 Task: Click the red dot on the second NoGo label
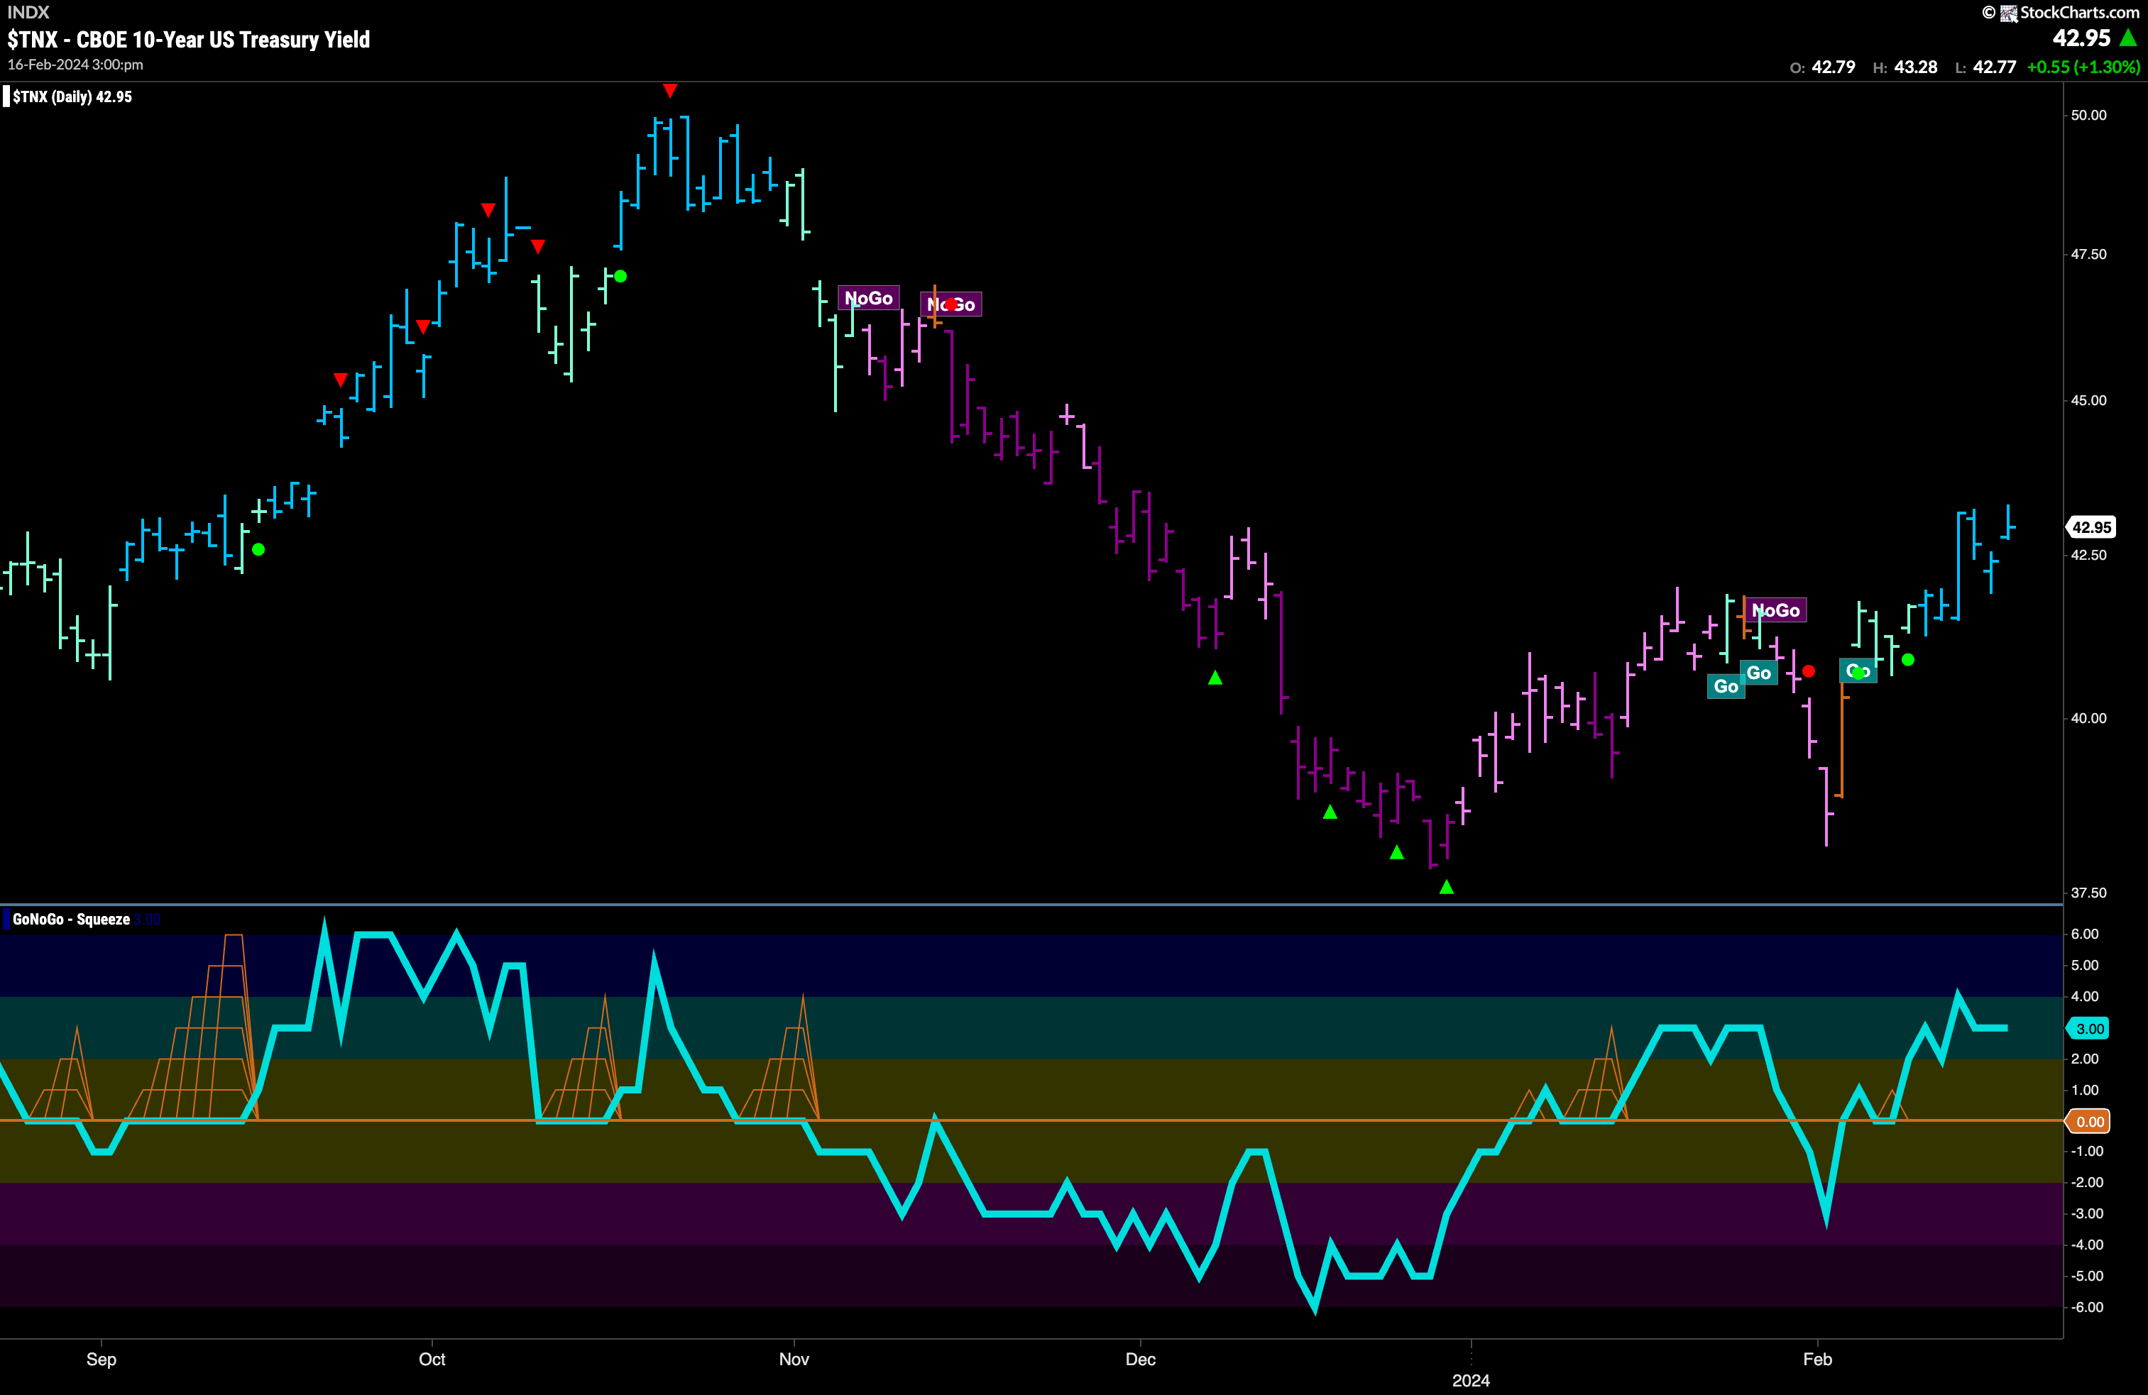pyautogui.click(x=951, y=304)
